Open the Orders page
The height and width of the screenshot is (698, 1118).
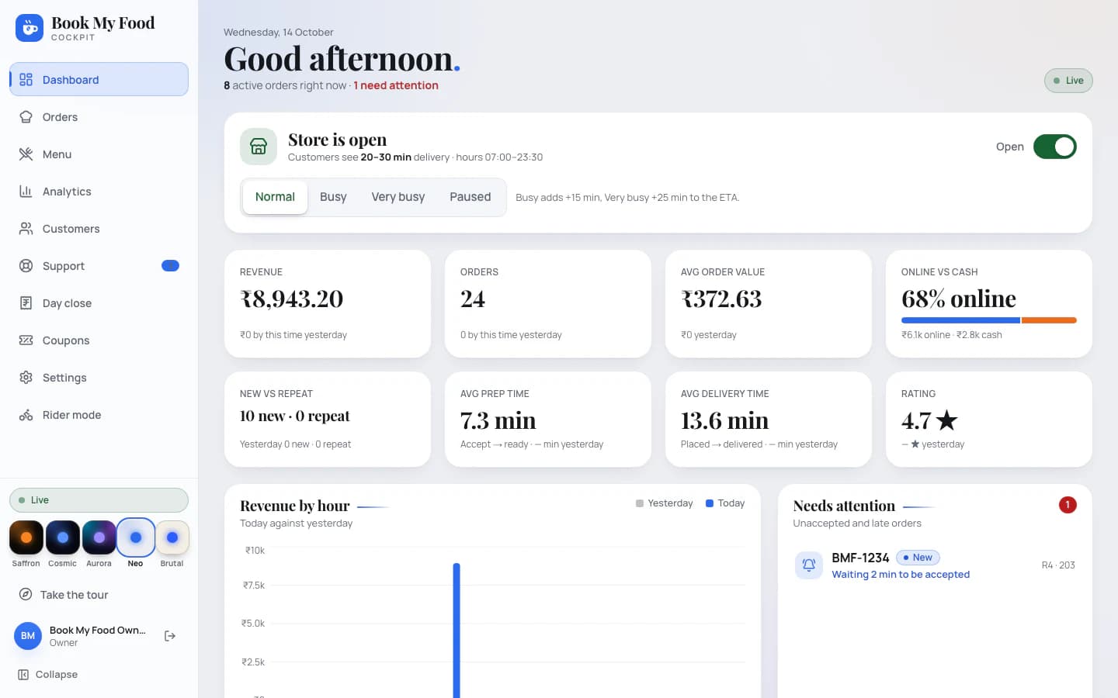99,117
